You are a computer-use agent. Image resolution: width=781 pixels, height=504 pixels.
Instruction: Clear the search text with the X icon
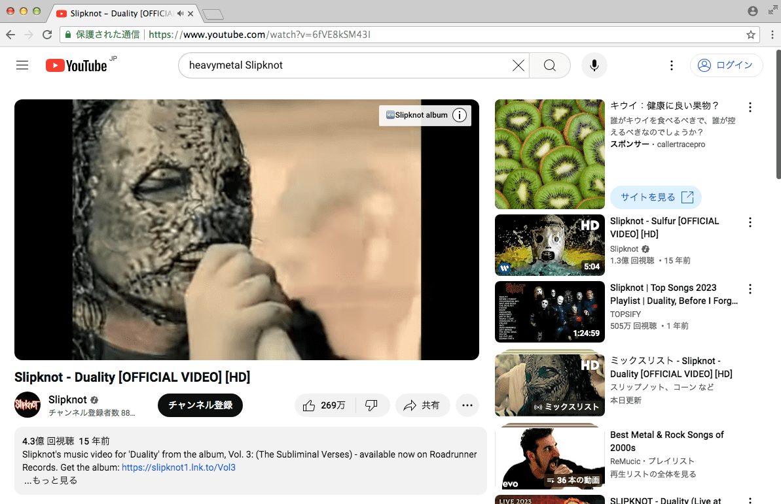tap(518, 65)
